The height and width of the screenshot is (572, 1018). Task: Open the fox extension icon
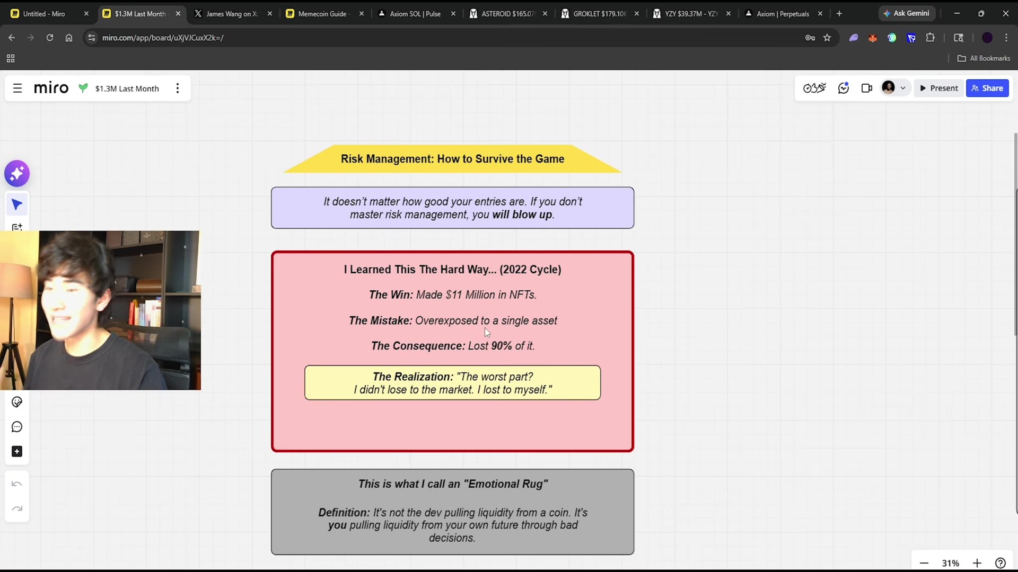pyautogui.click(x=873, y=38)
